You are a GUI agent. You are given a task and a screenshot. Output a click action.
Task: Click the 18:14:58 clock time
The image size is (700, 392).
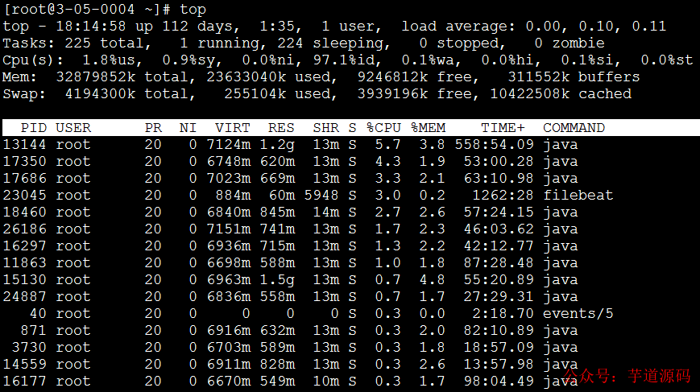pyautogui.click(x=91, y=27)
